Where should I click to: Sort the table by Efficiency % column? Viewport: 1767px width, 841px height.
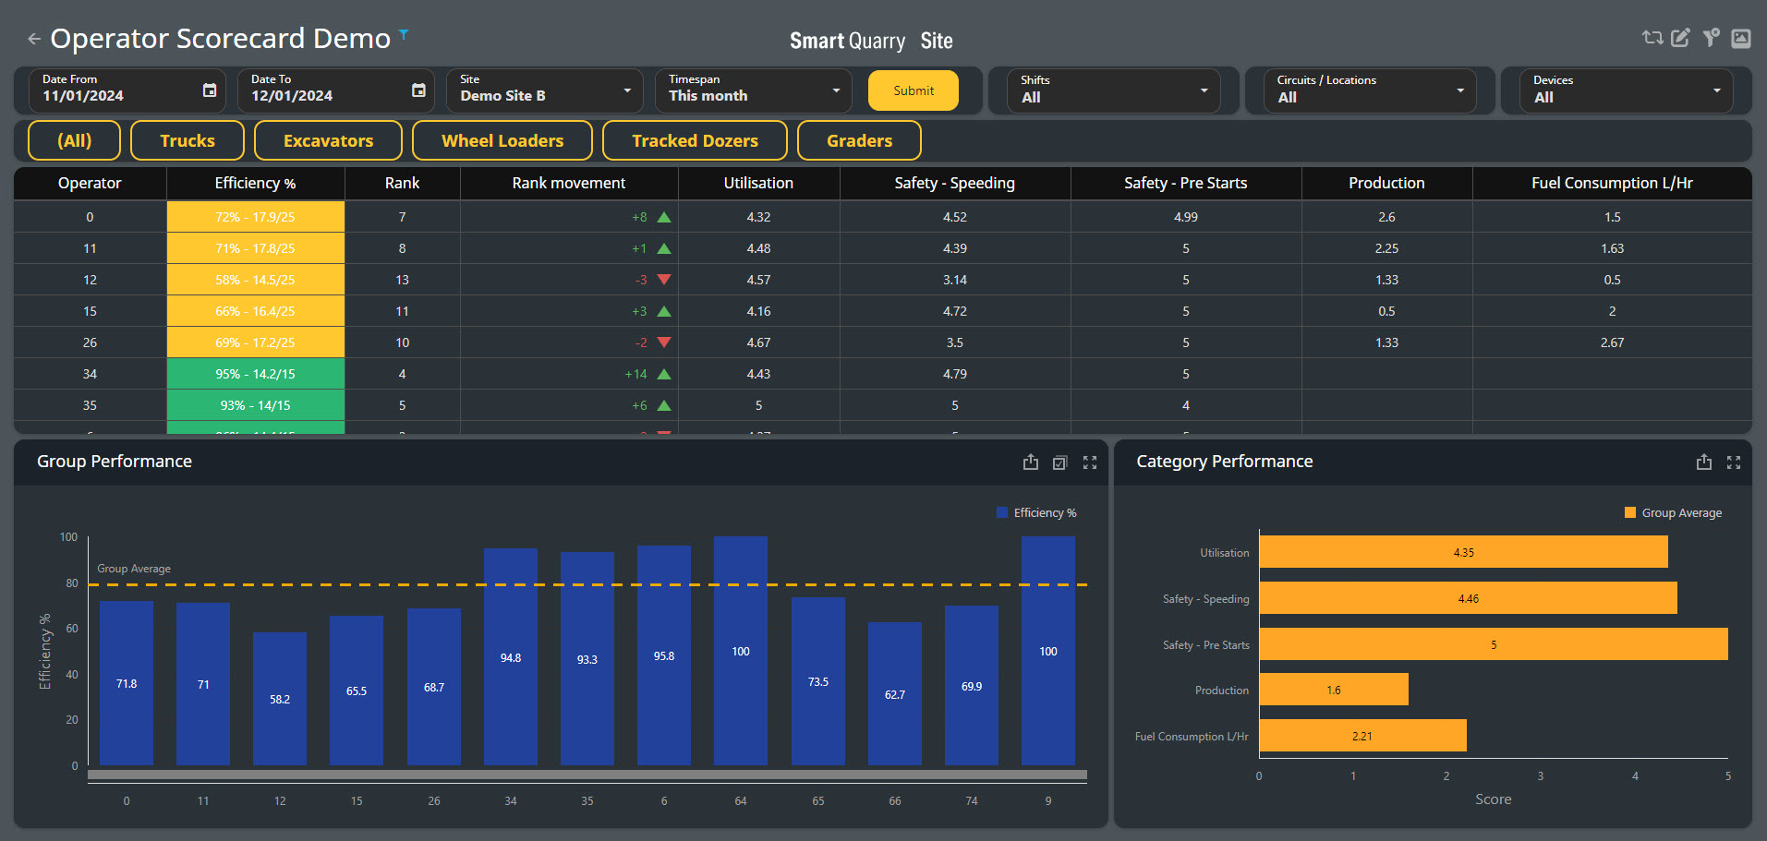255,184
